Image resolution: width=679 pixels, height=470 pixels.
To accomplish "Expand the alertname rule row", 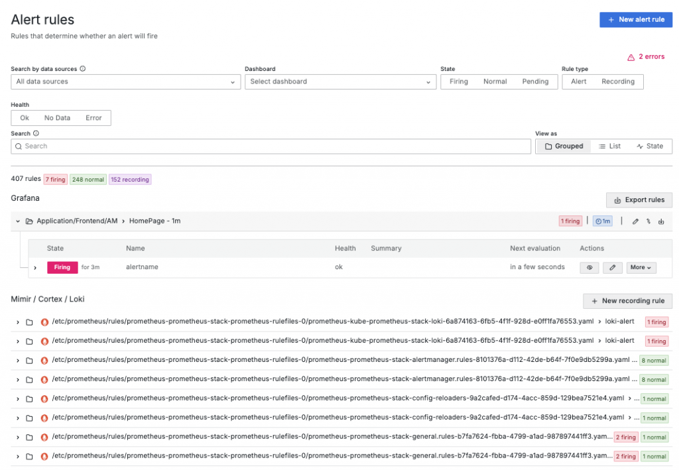I will tap(35, 268).
